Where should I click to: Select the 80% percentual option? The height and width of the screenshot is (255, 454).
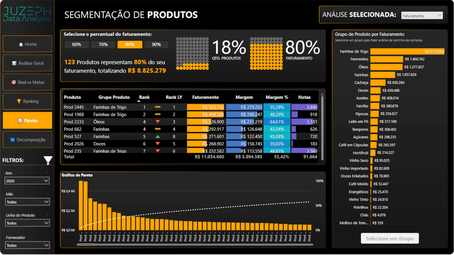pos(130,44)
